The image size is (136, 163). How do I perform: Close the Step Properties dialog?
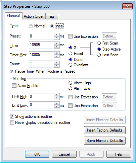click(x=127, y=6)
